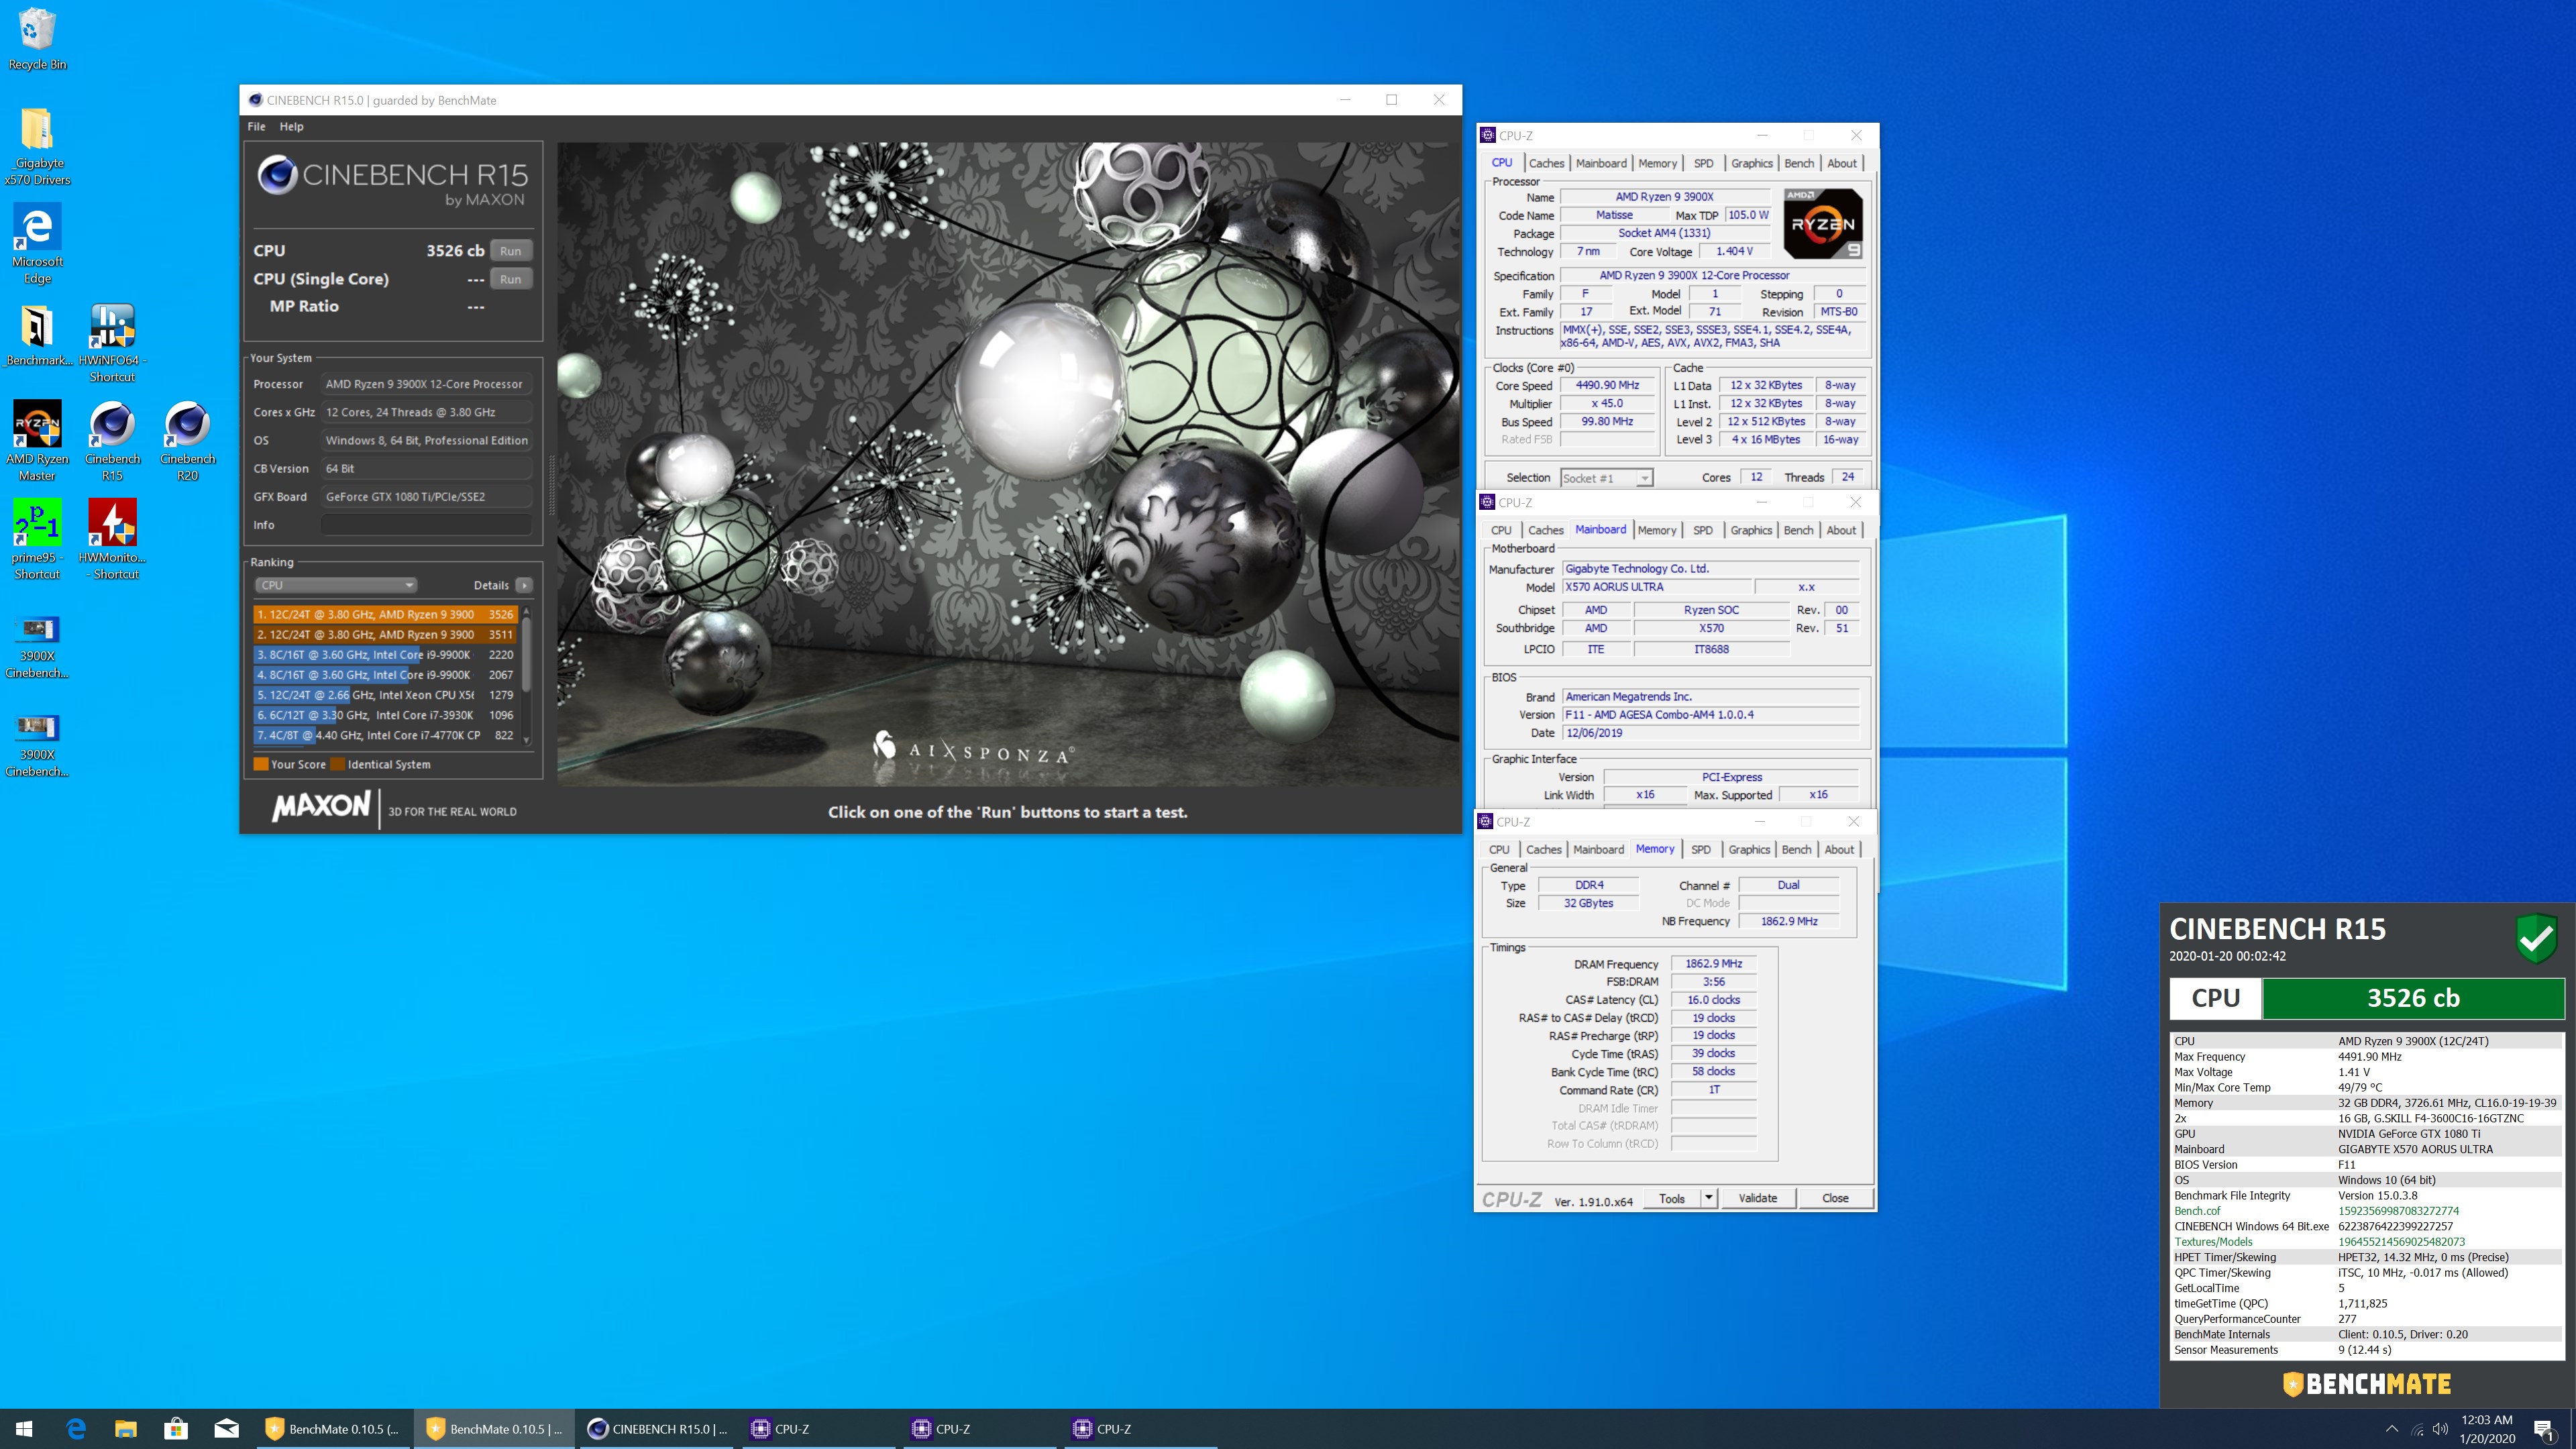Open the Help menu in Cinebench
2576x1449 pixels.
click(291, 127)
